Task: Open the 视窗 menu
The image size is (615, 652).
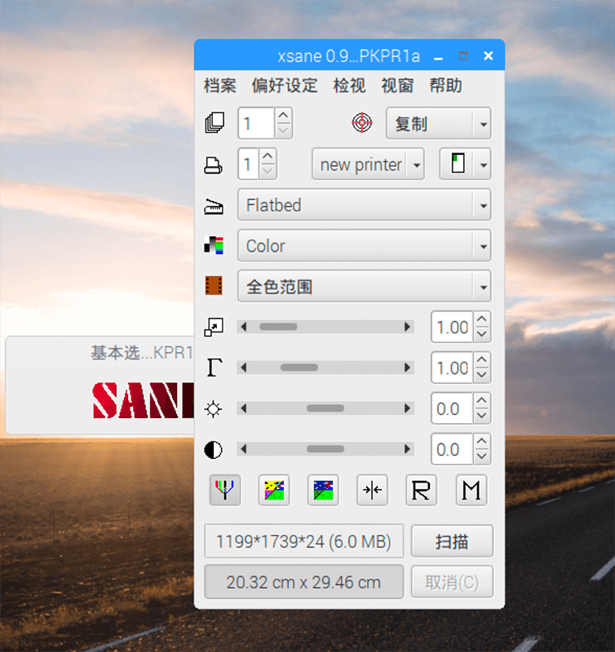Action: click(398, 86)
